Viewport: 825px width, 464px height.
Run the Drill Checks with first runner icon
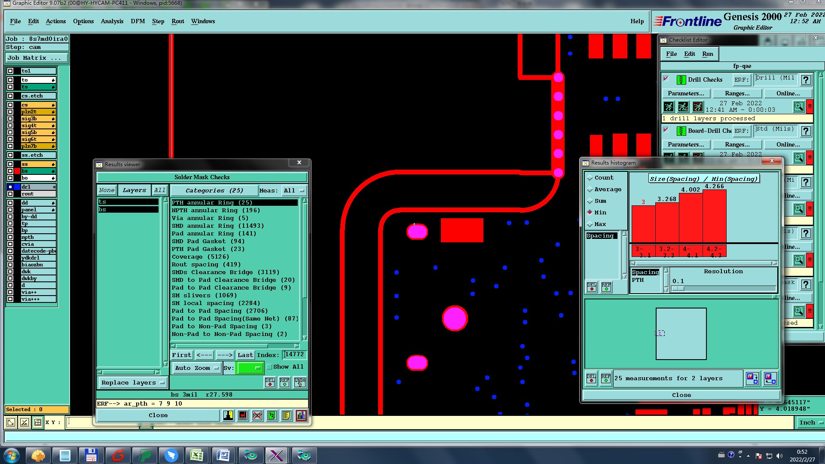(x=669, y=107)
